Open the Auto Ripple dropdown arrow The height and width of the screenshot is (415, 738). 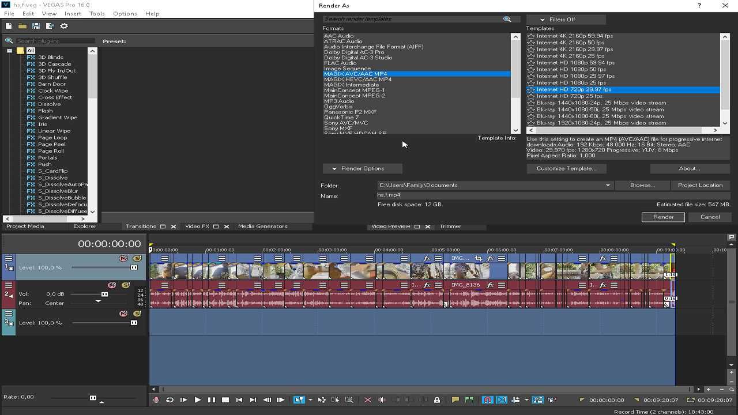526,400
